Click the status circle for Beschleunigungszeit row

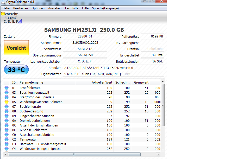pyautogui.click(x=7, y=92)
